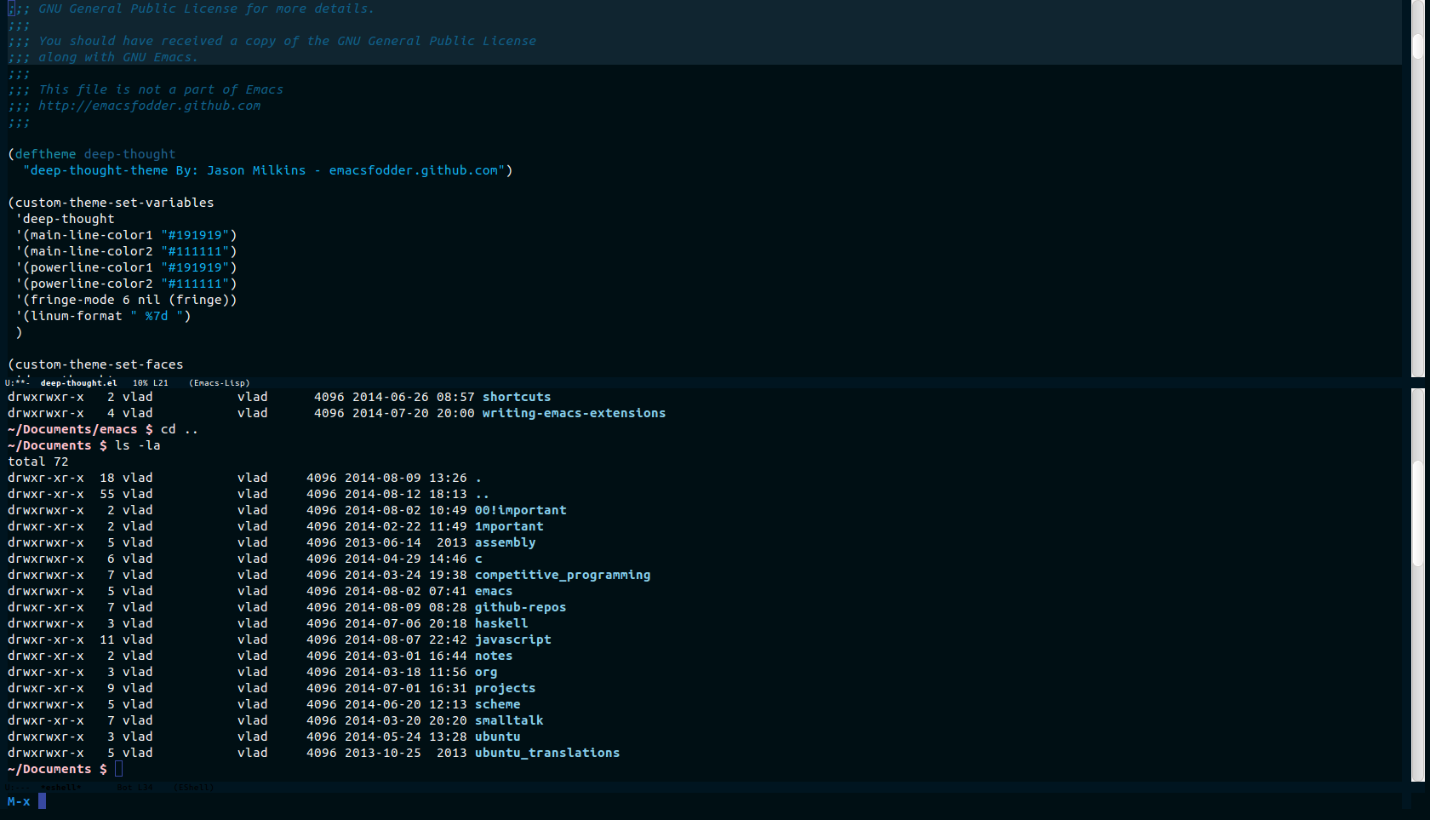Select the smalltalk directory in listing
Viewport: 1430px width, 820px height.
tap(508, 720)
